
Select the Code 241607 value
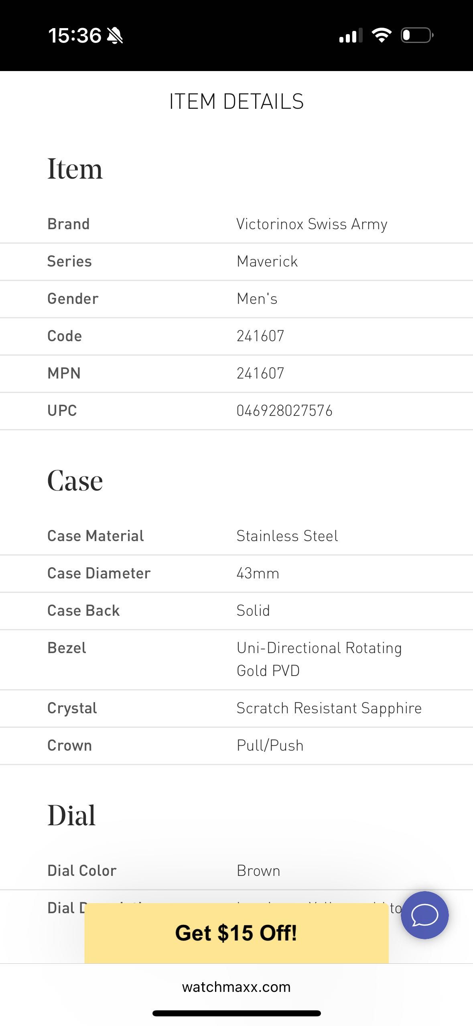click(260, 336)
